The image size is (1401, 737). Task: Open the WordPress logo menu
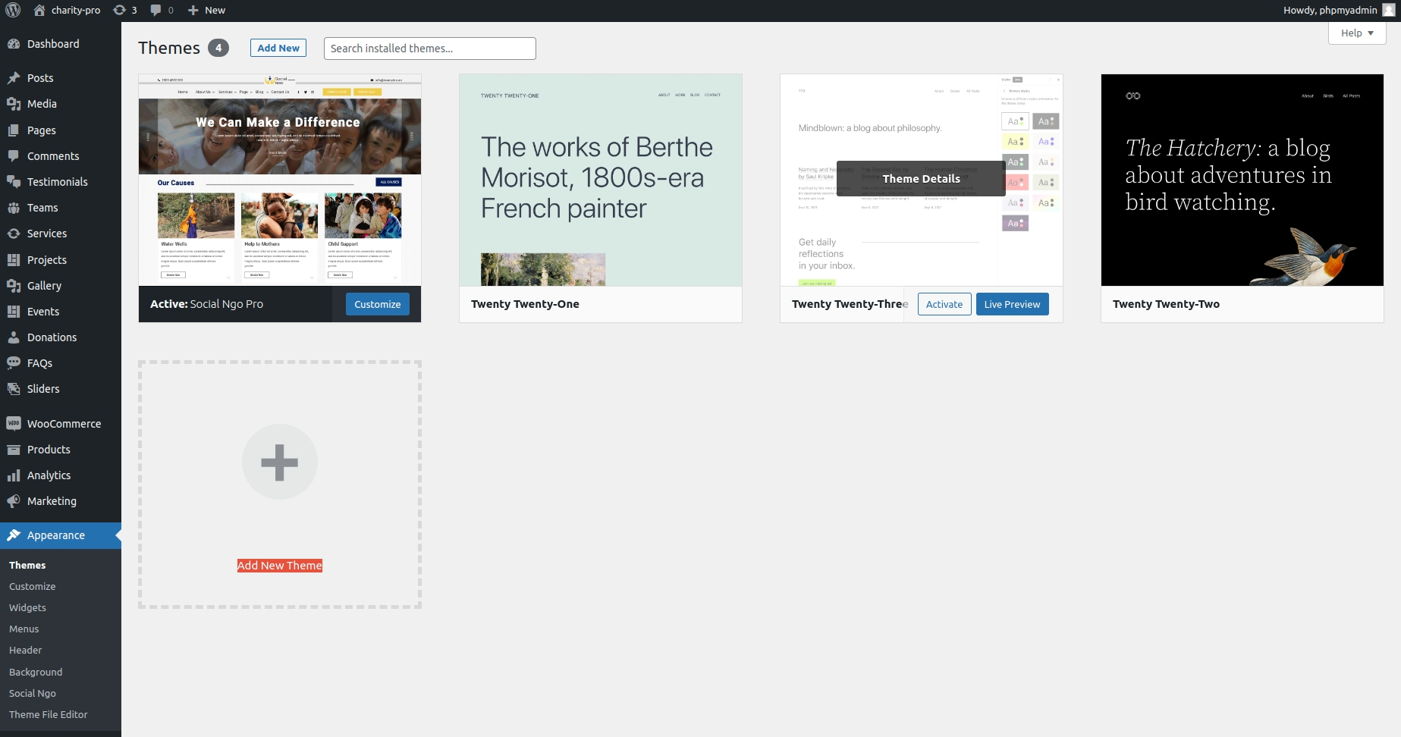[x=13, y=10]
